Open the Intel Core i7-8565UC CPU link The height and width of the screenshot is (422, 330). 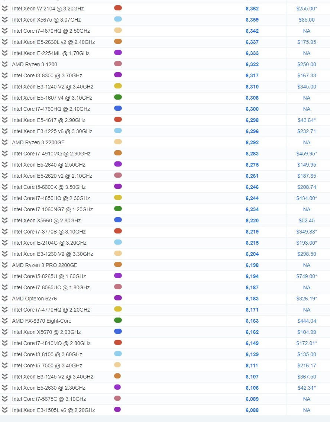click(51, 287)
